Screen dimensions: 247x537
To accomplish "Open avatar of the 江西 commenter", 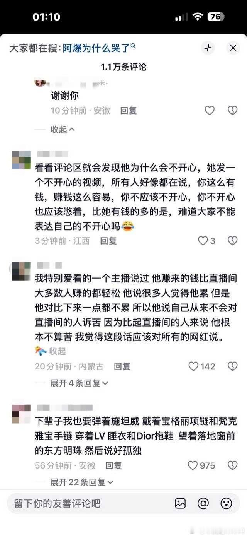I will (x=22, y=160).
